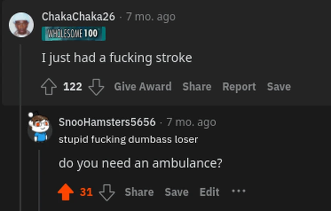Viewport: 331px width, 211px height.
Task: Save the ambulance reply
Action: 177,192
